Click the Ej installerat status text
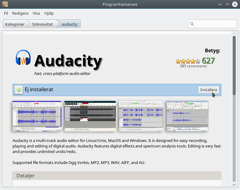This screenshot has width=240, height=190. 39,89
